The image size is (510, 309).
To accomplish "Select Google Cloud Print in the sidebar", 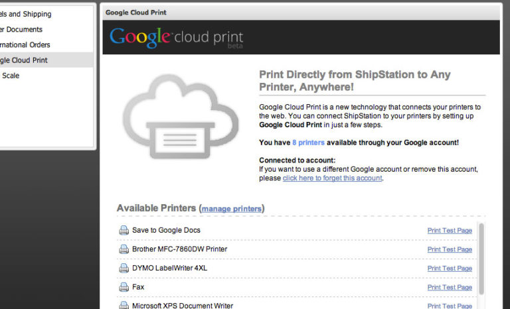I will 46,60.
